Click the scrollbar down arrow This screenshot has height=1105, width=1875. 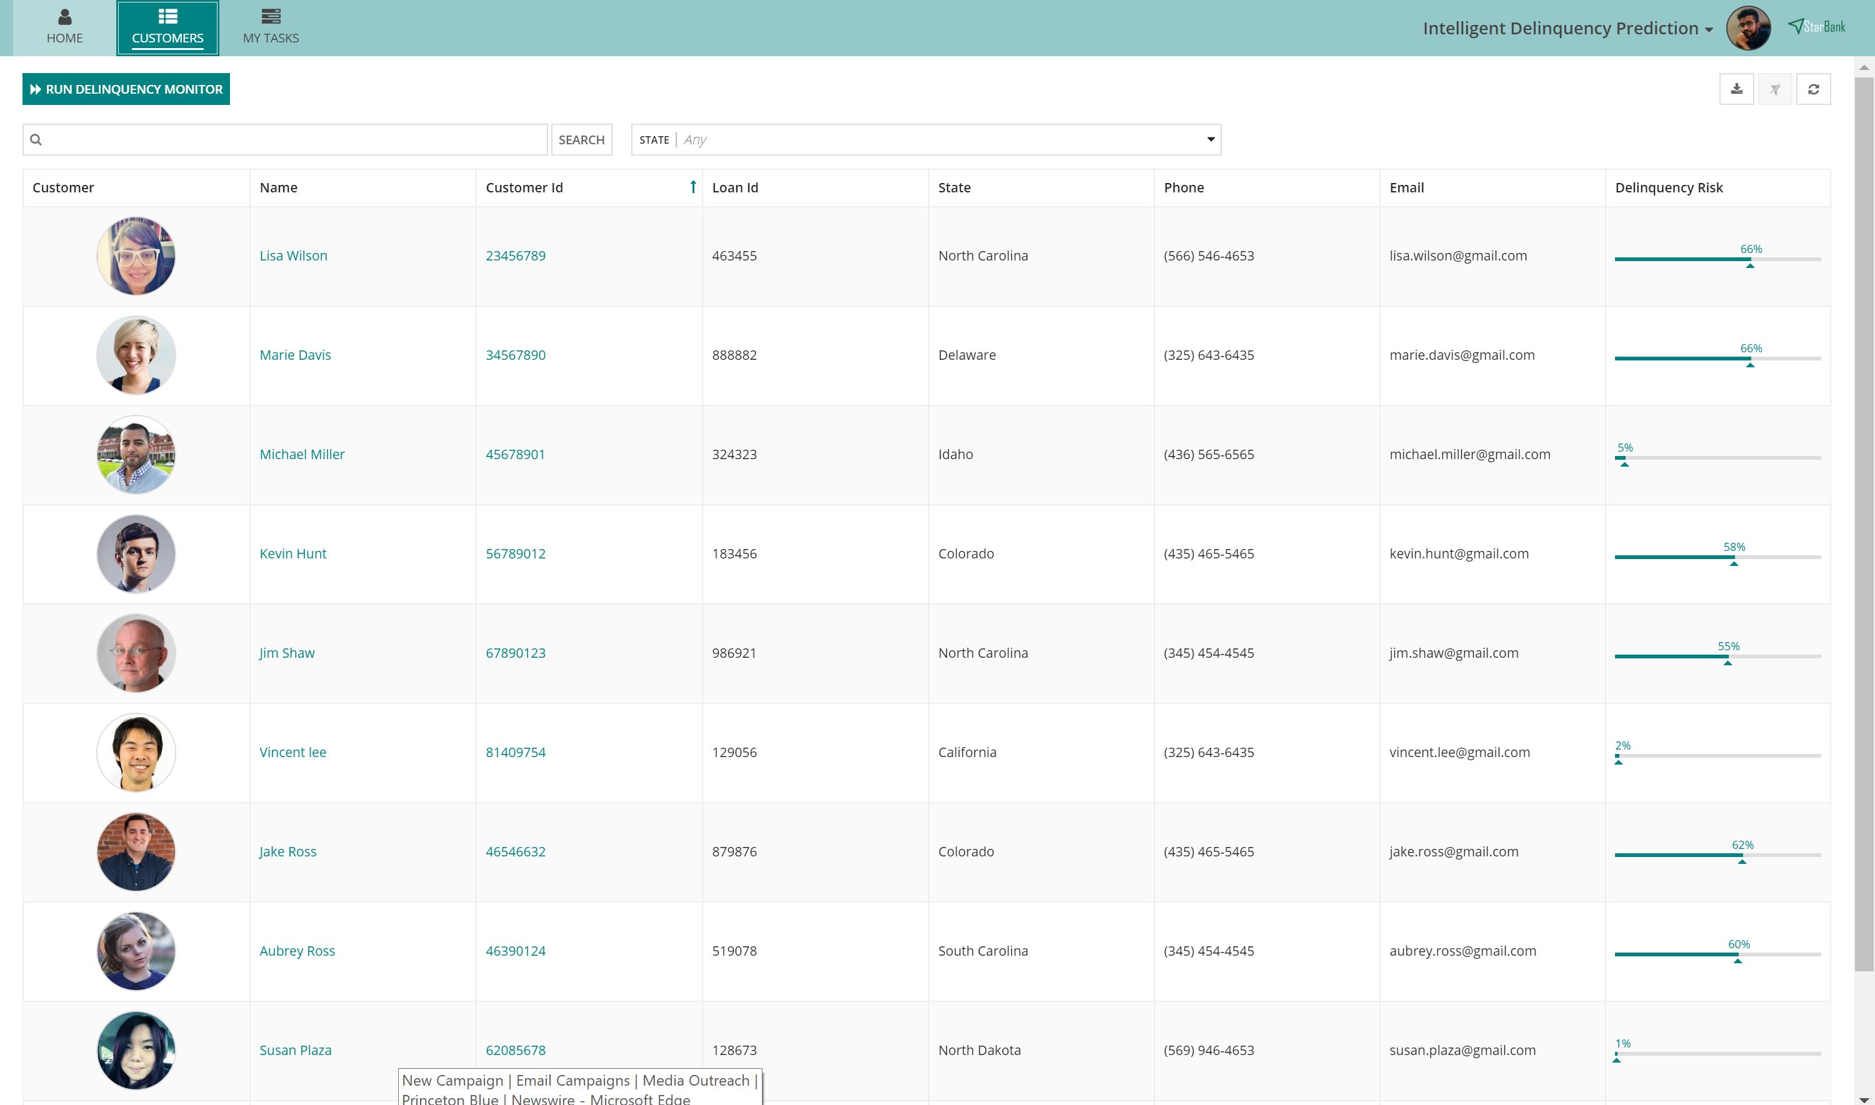click(1864, 1099)
